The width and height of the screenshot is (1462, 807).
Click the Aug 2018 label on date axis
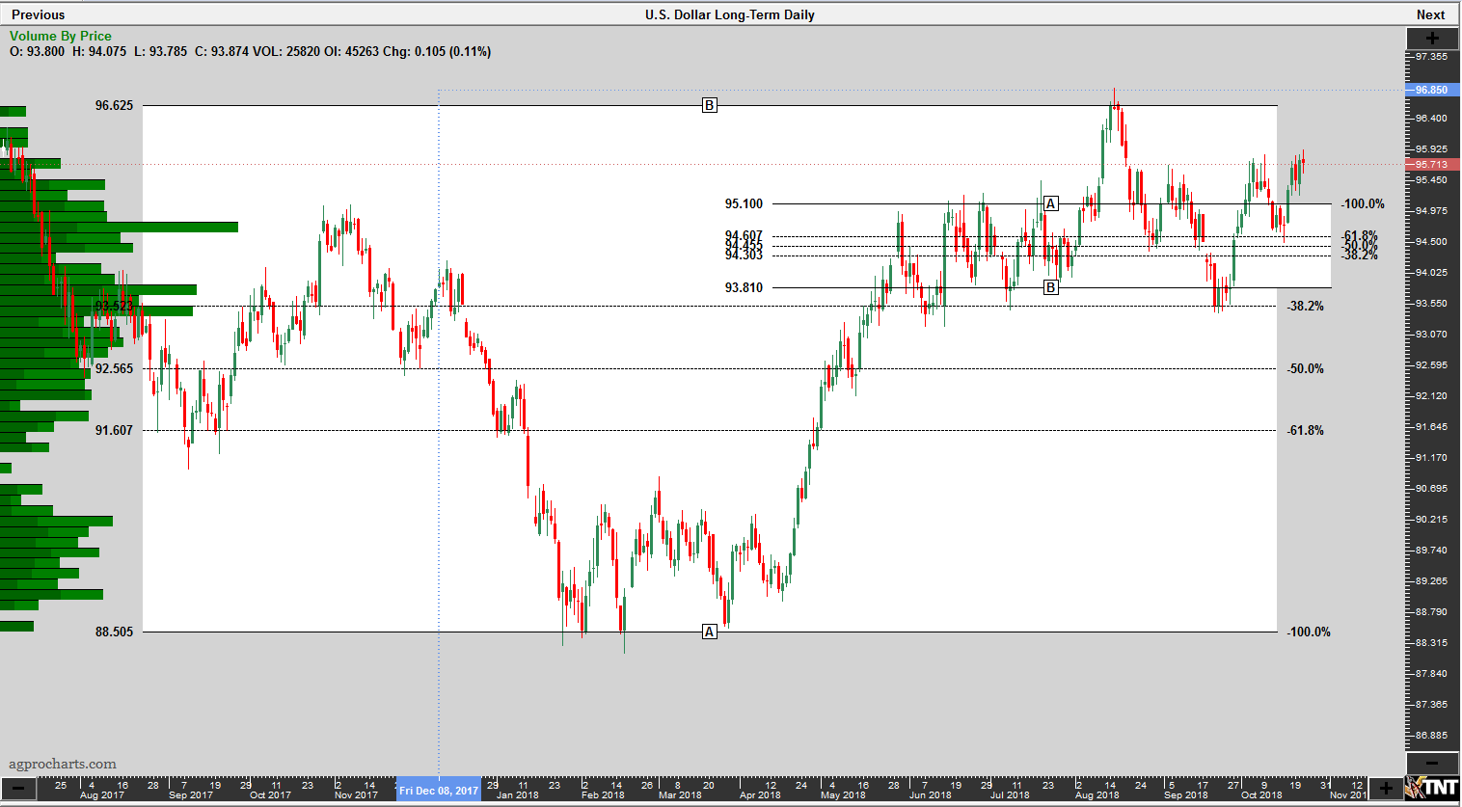coord(1096,794)
